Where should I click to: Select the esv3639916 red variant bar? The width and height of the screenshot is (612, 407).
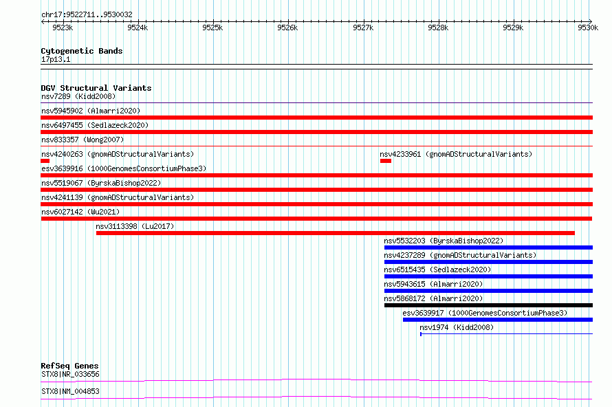pyautogui.click(x=316, y=175)
